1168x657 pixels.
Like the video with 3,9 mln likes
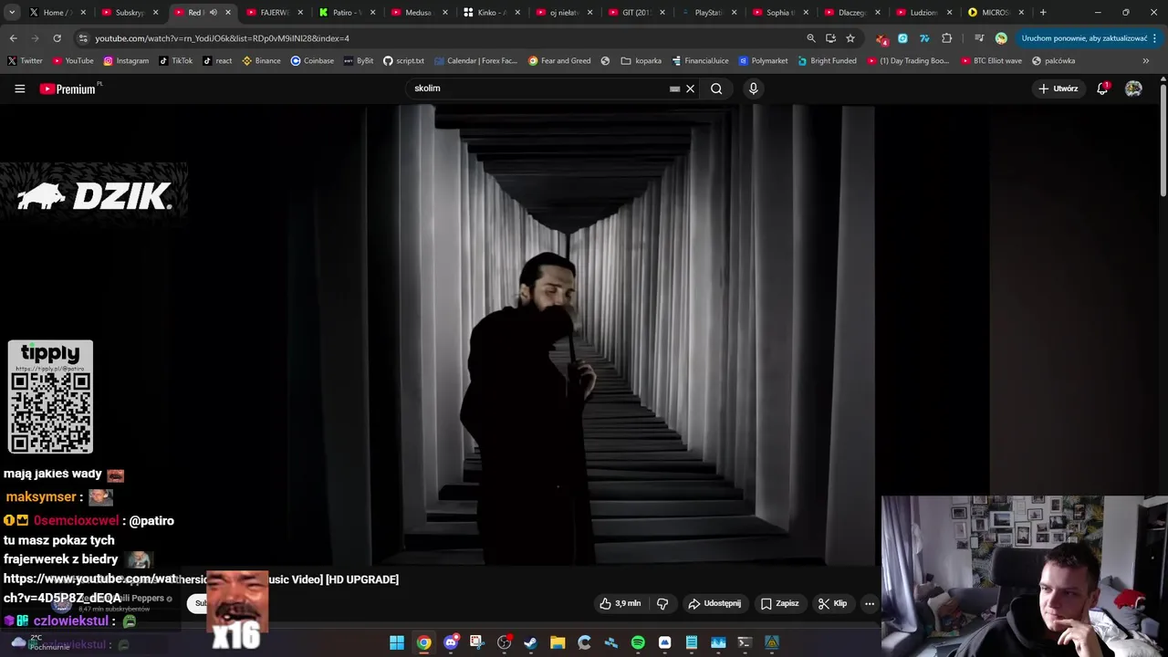click(x=620, y=603)
